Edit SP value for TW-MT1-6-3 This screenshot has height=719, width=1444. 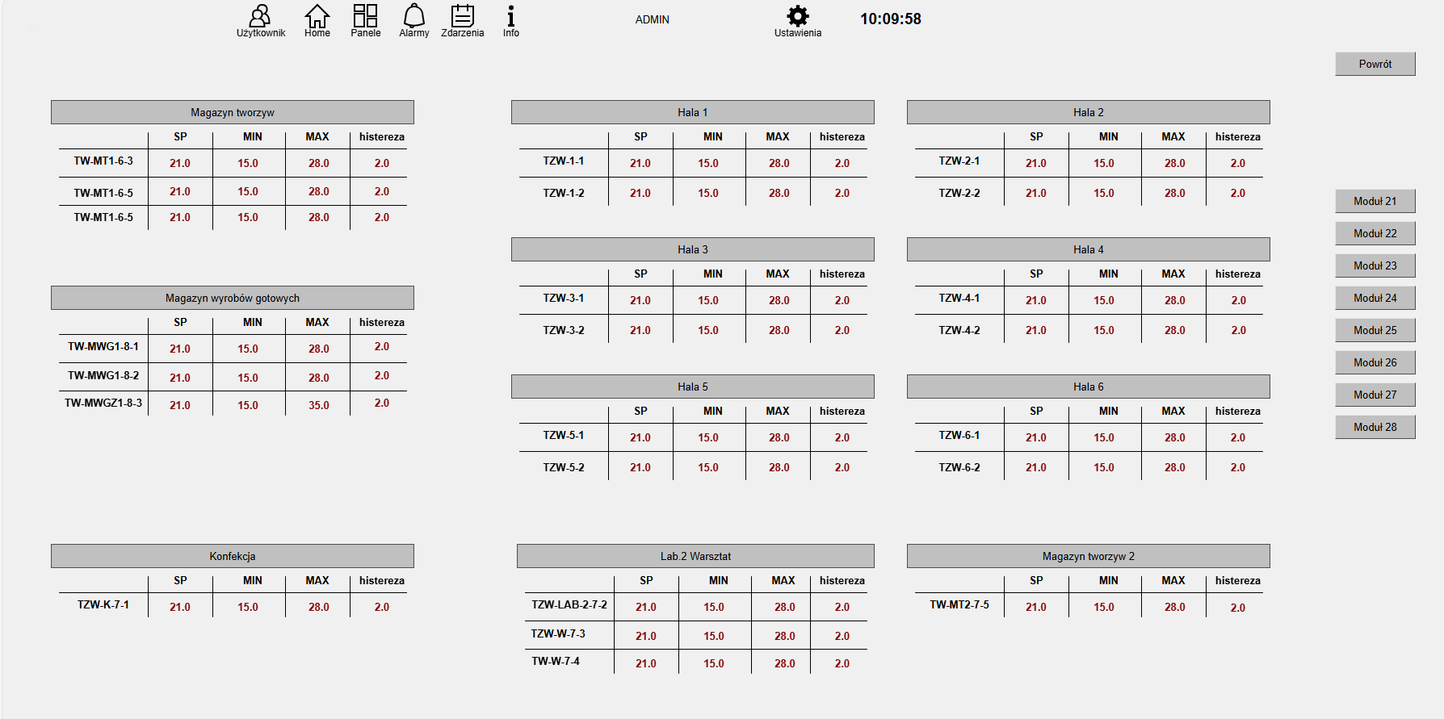[x=180, y=163]
